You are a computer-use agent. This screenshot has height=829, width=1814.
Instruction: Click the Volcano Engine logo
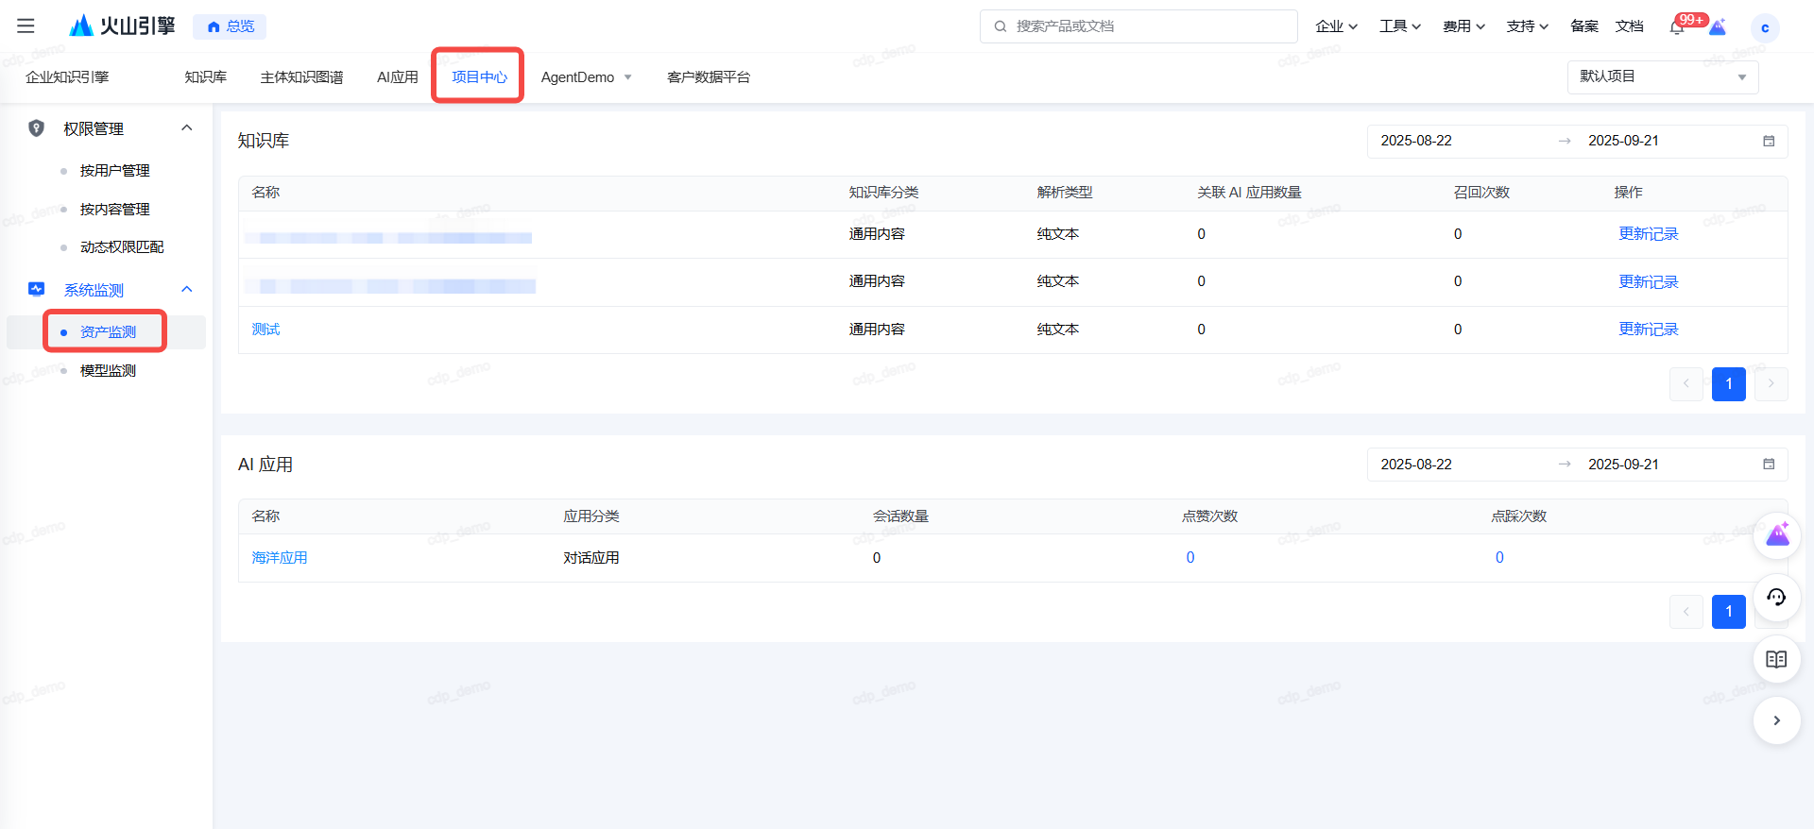(x=123, y=25)
